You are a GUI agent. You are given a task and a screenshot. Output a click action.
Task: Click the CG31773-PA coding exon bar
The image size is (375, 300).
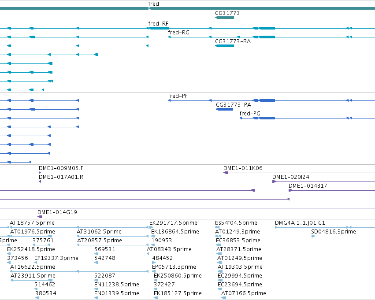(x=225, y=109)
